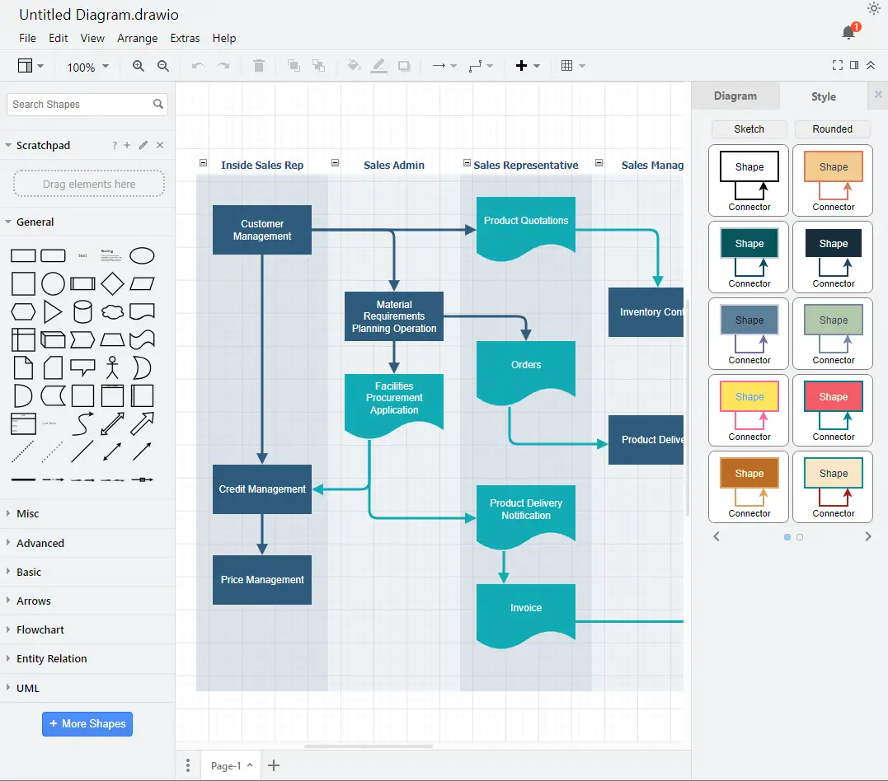
Task: Select the cylinder shape in General palette
Action: [82, 312]
